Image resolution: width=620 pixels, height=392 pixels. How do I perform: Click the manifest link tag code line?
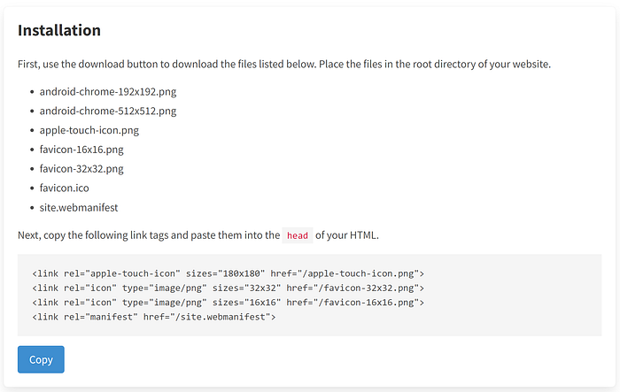[x=154, y=317]
